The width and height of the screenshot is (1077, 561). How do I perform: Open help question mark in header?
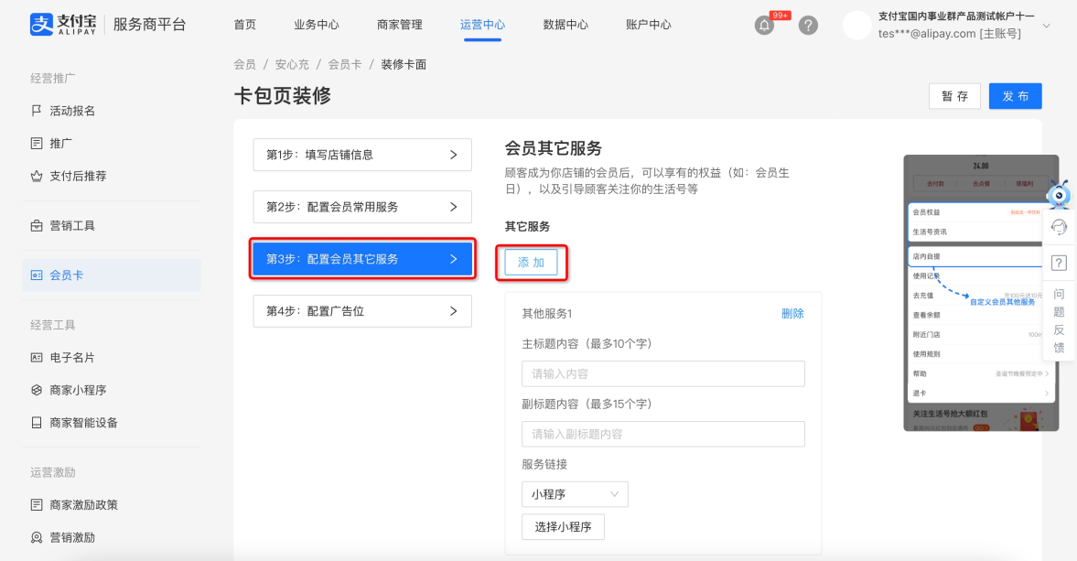809,26
